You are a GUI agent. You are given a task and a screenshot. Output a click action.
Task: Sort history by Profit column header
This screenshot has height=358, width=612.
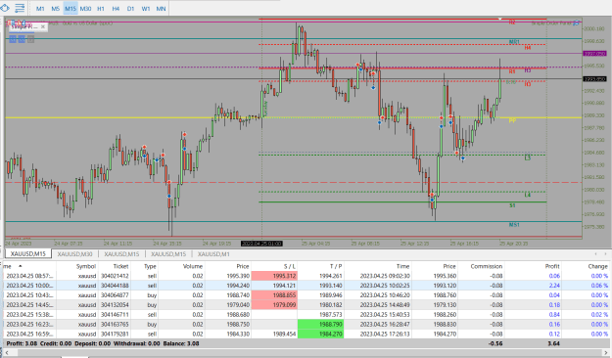pos(552,266)
